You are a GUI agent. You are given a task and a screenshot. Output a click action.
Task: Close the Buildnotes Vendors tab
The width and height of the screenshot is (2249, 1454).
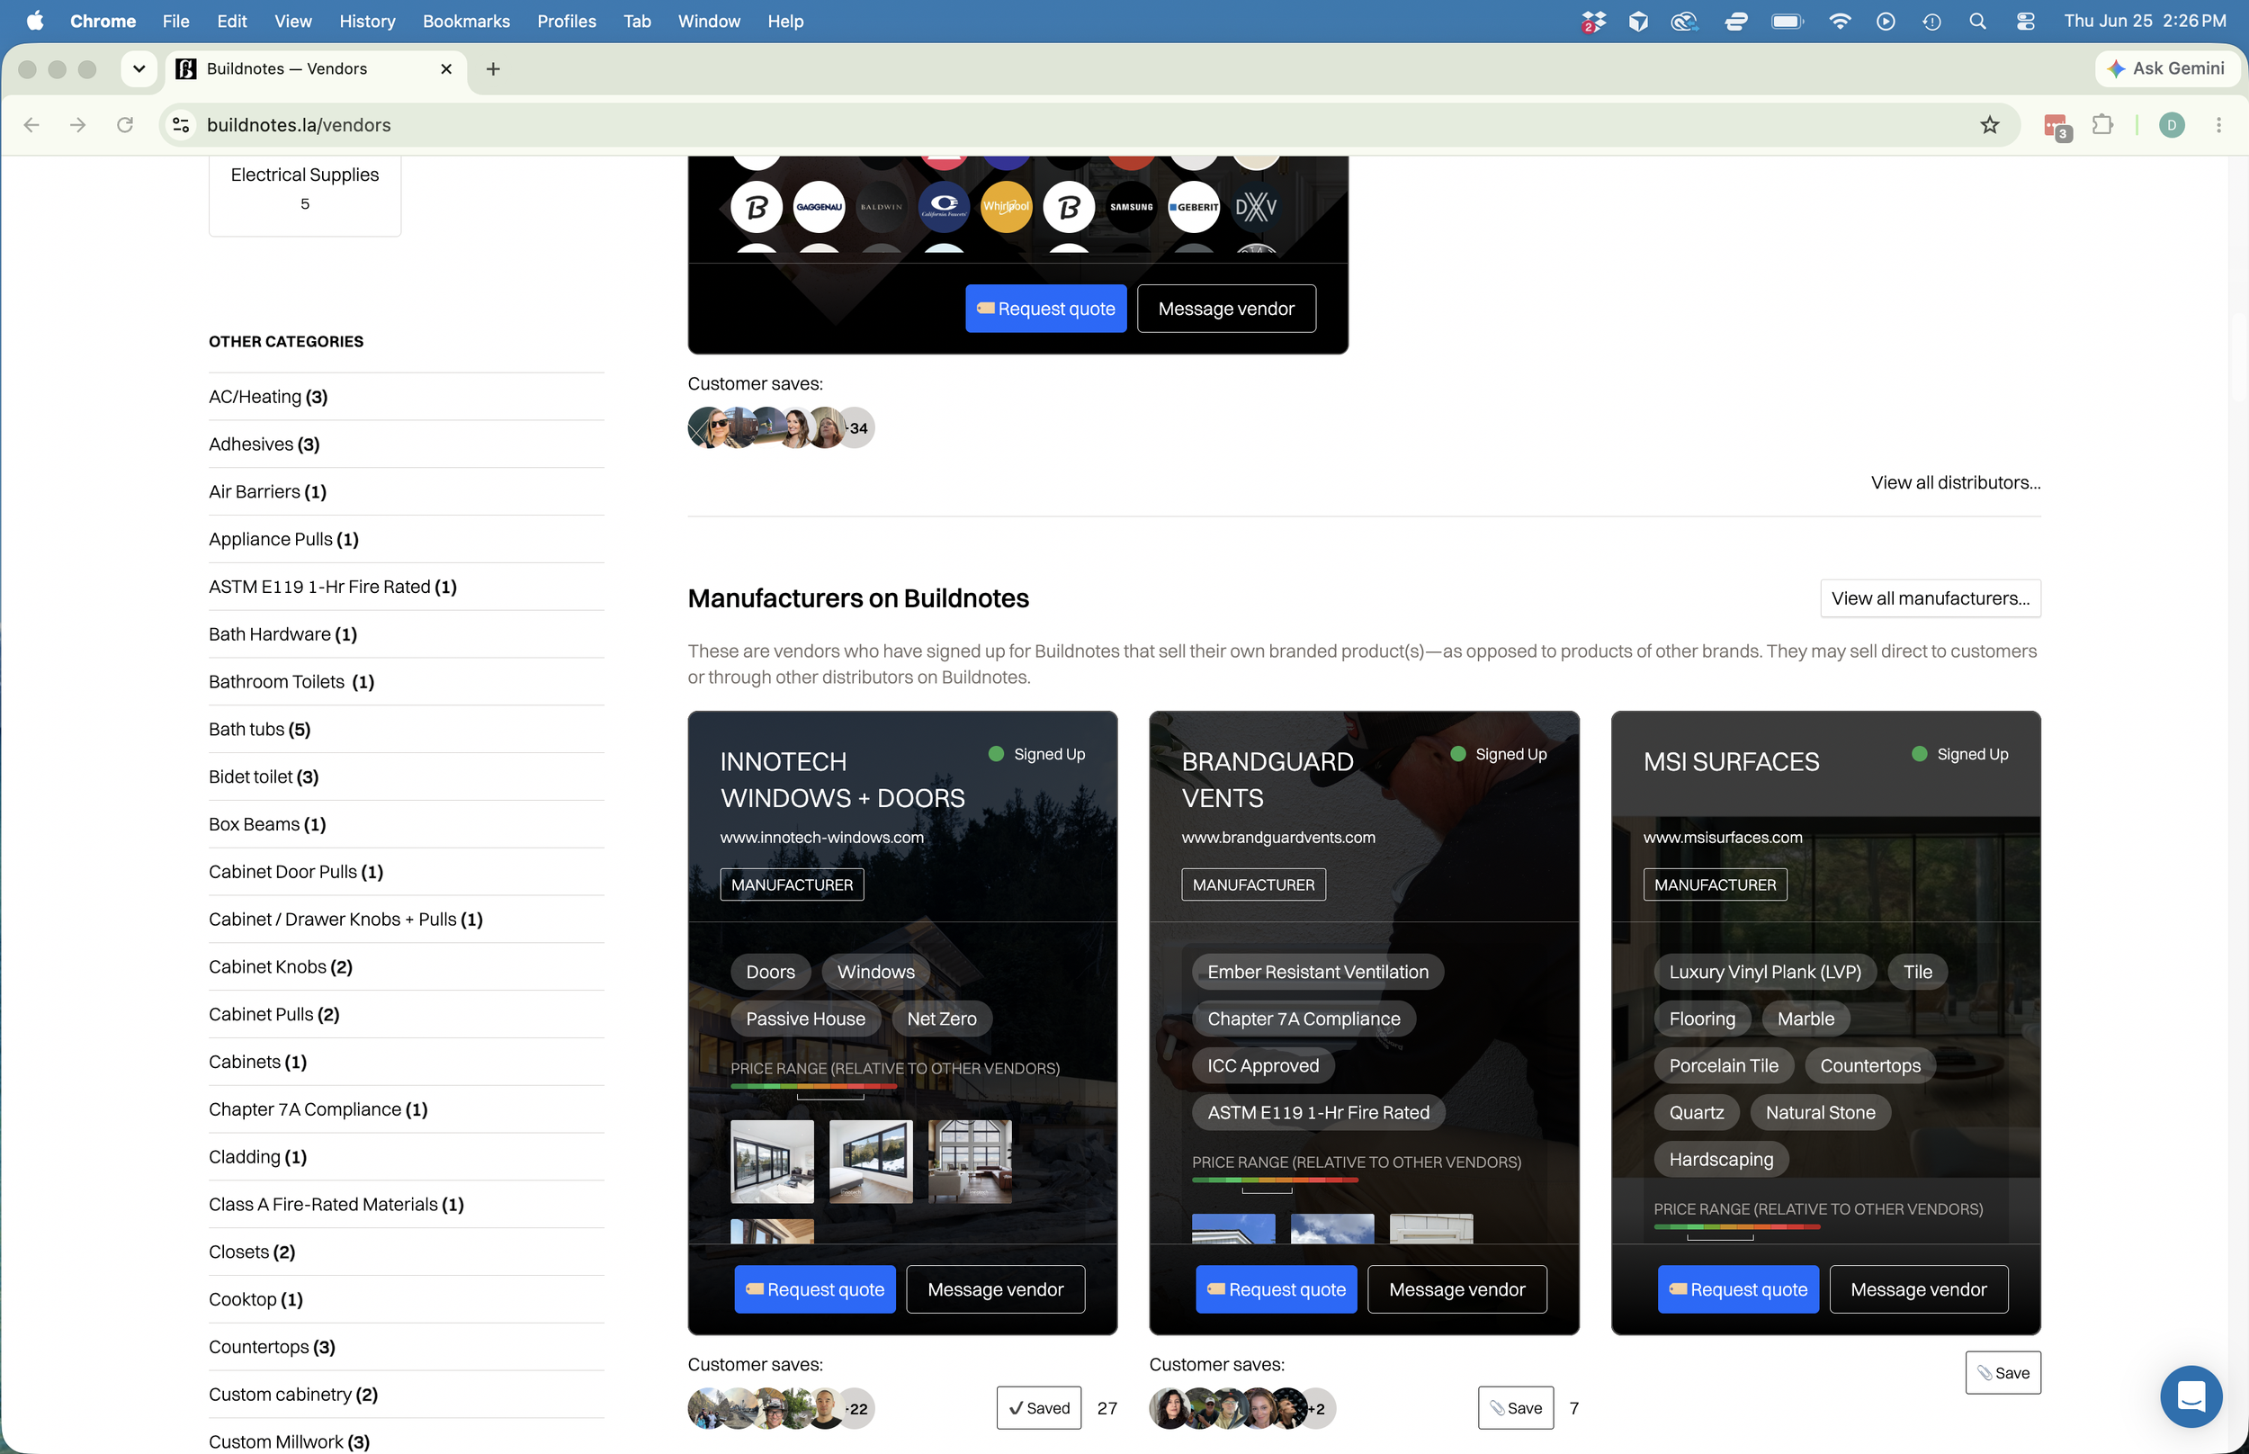[446, 69]
